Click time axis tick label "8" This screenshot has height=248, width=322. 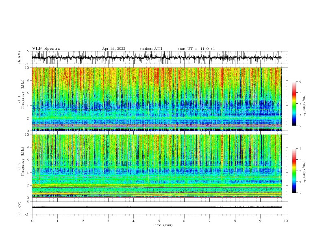point(235,221)
